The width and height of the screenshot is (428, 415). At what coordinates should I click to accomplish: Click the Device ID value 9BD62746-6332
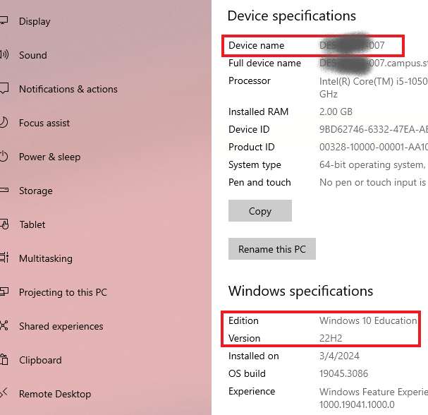374,129
